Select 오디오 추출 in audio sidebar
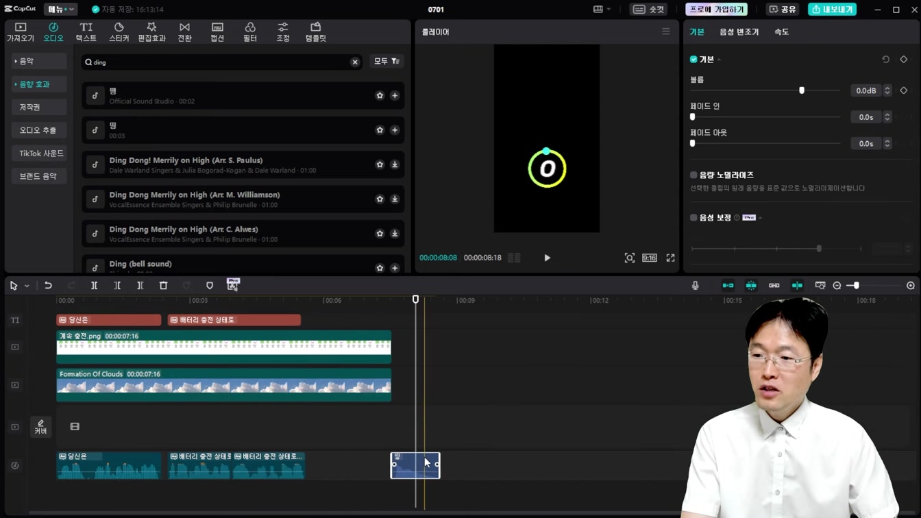Screen dimensions: 921x518 tap(38, 130)
